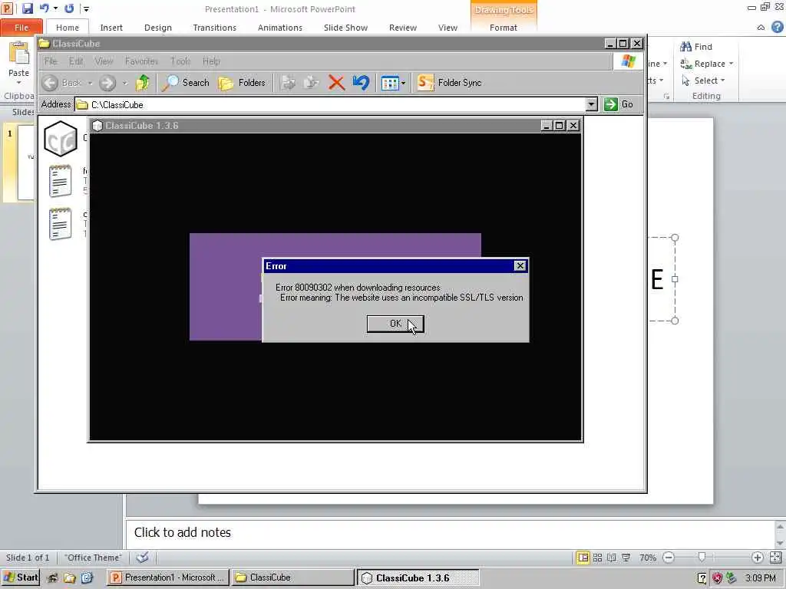This screenshot has width=786, height=589.
Task: Expand the address bar dropdown arrow
Action: pyautogui.click(x=592, y=104)
